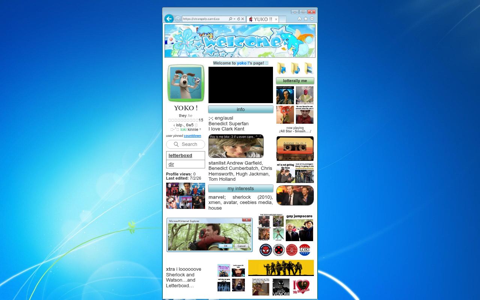
Task: Click the X-Men round badge
Action: [279, 250]
